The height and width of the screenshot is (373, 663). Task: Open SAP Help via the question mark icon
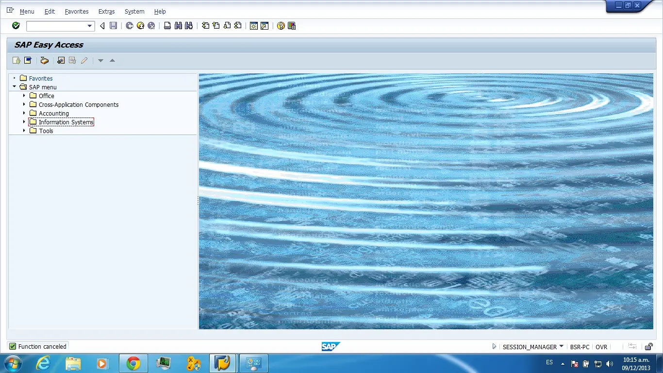point(281,26)
